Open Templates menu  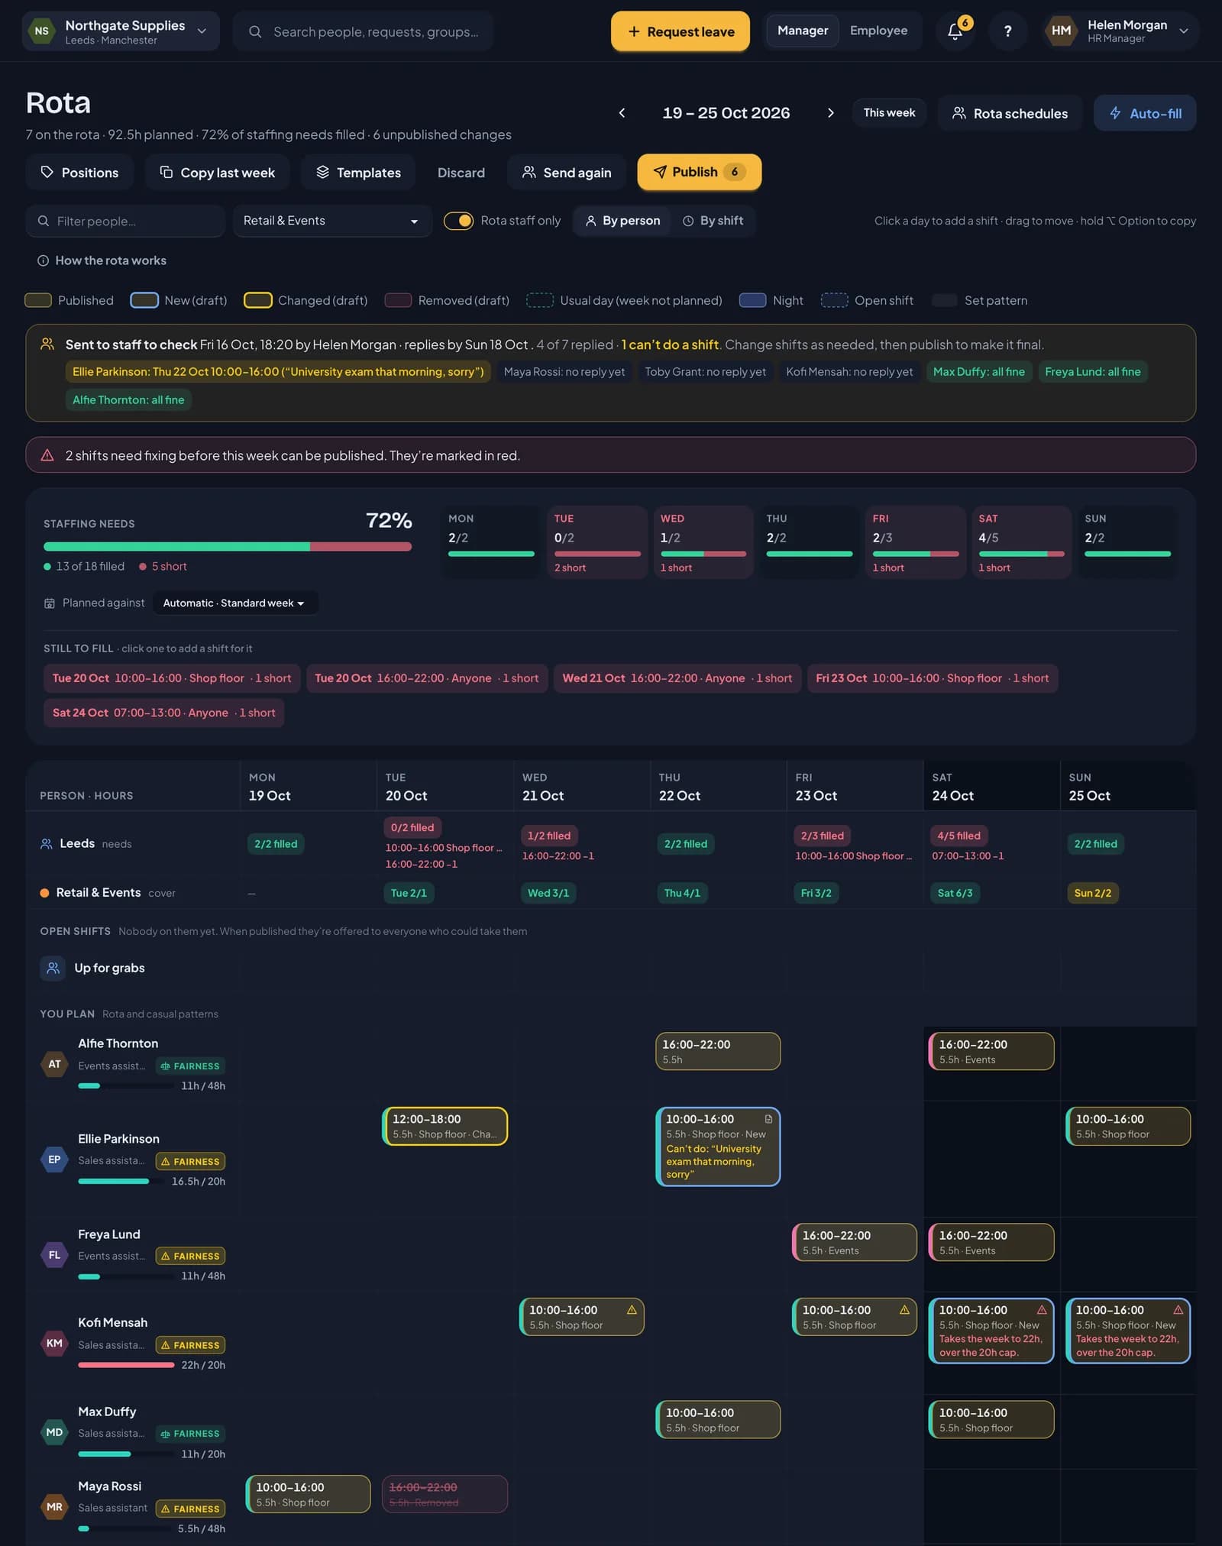(358, 173)
